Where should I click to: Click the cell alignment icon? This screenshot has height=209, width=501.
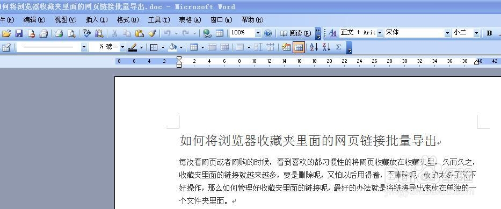[x=240, y=48]
